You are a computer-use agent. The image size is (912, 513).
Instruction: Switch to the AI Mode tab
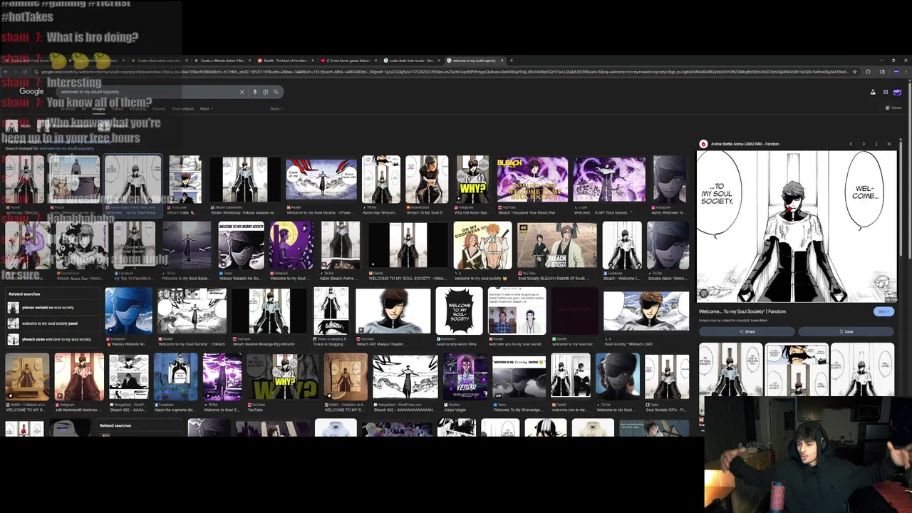point(68,108)
